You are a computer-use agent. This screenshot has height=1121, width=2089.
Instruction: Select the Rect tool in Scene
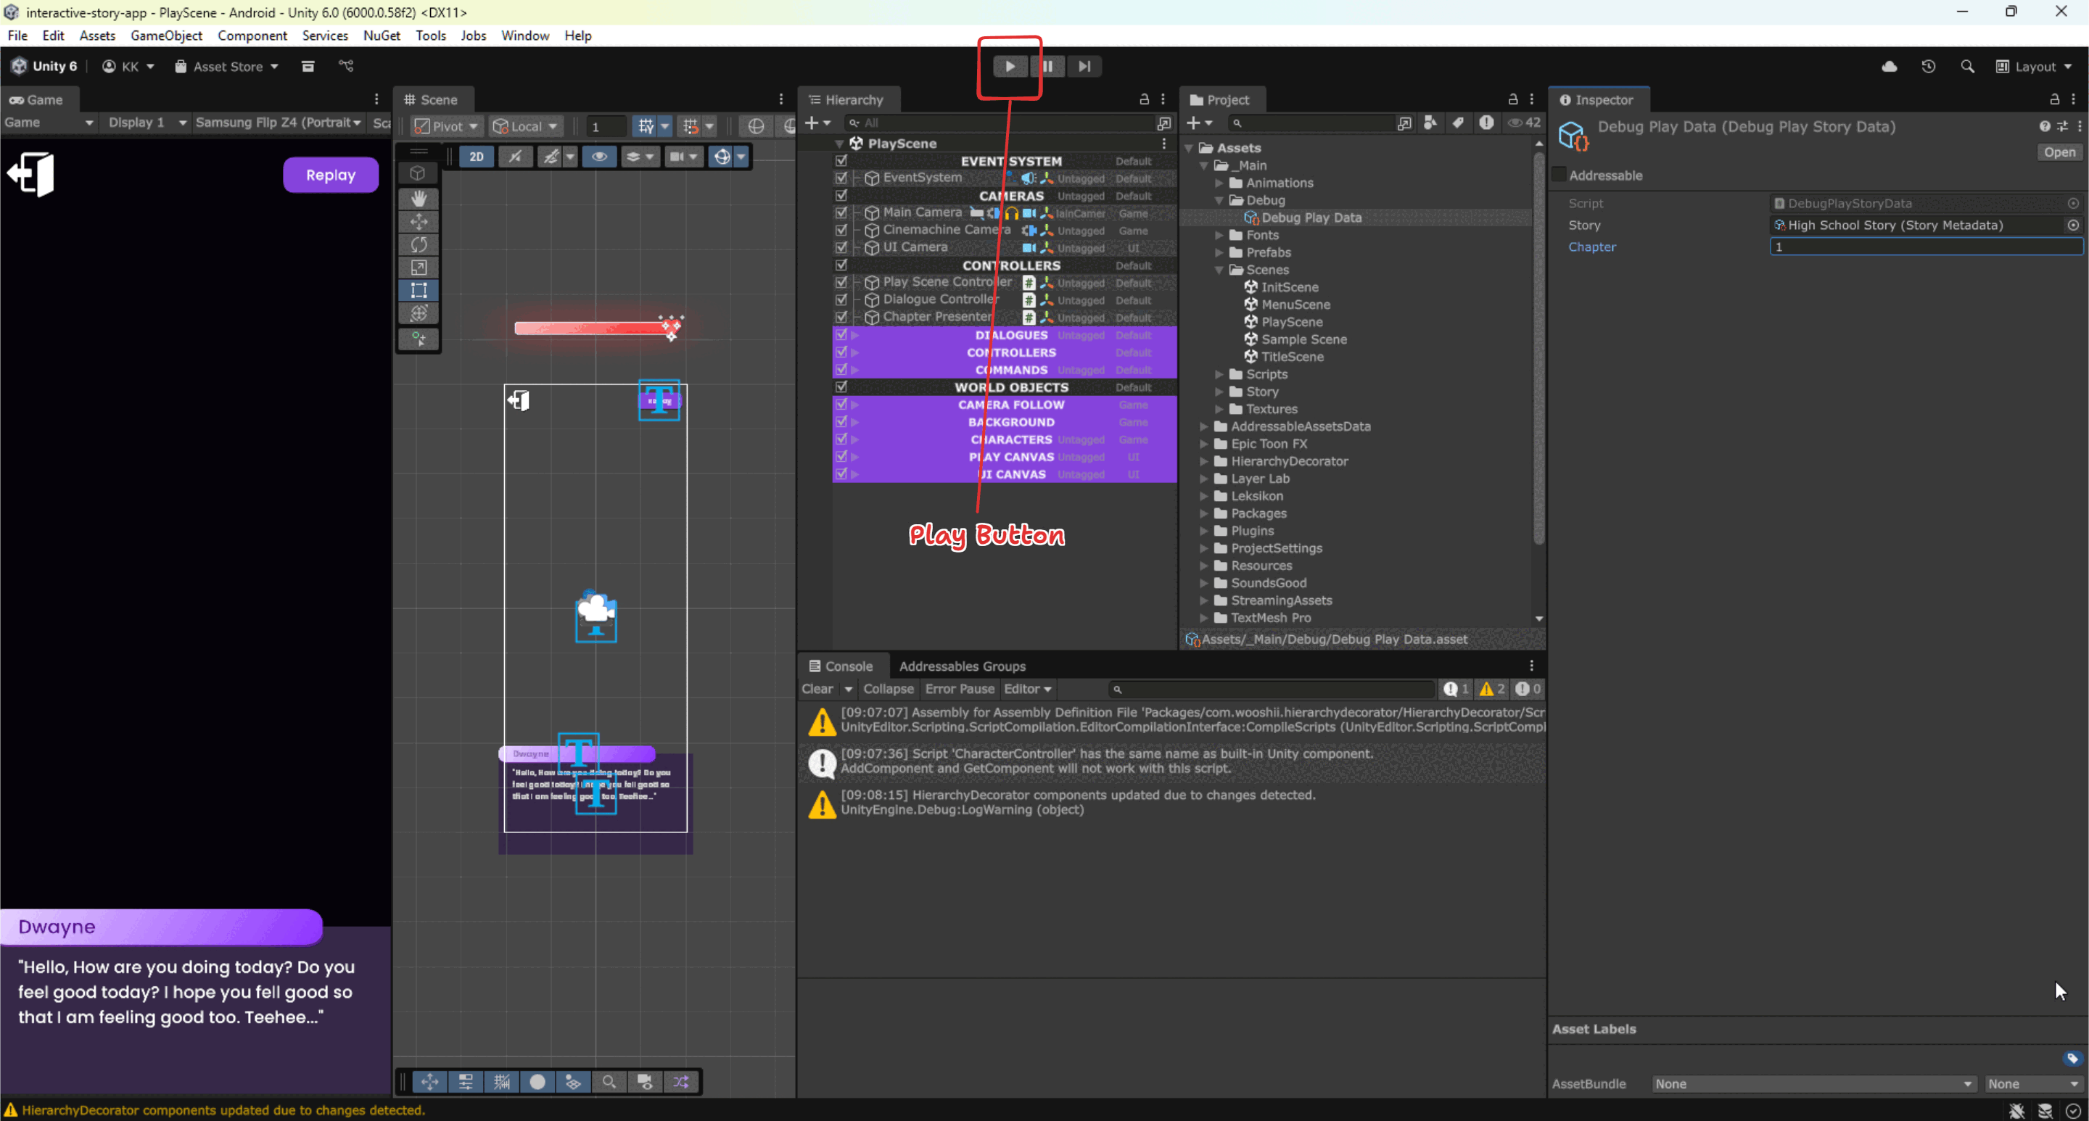[419, 290]
